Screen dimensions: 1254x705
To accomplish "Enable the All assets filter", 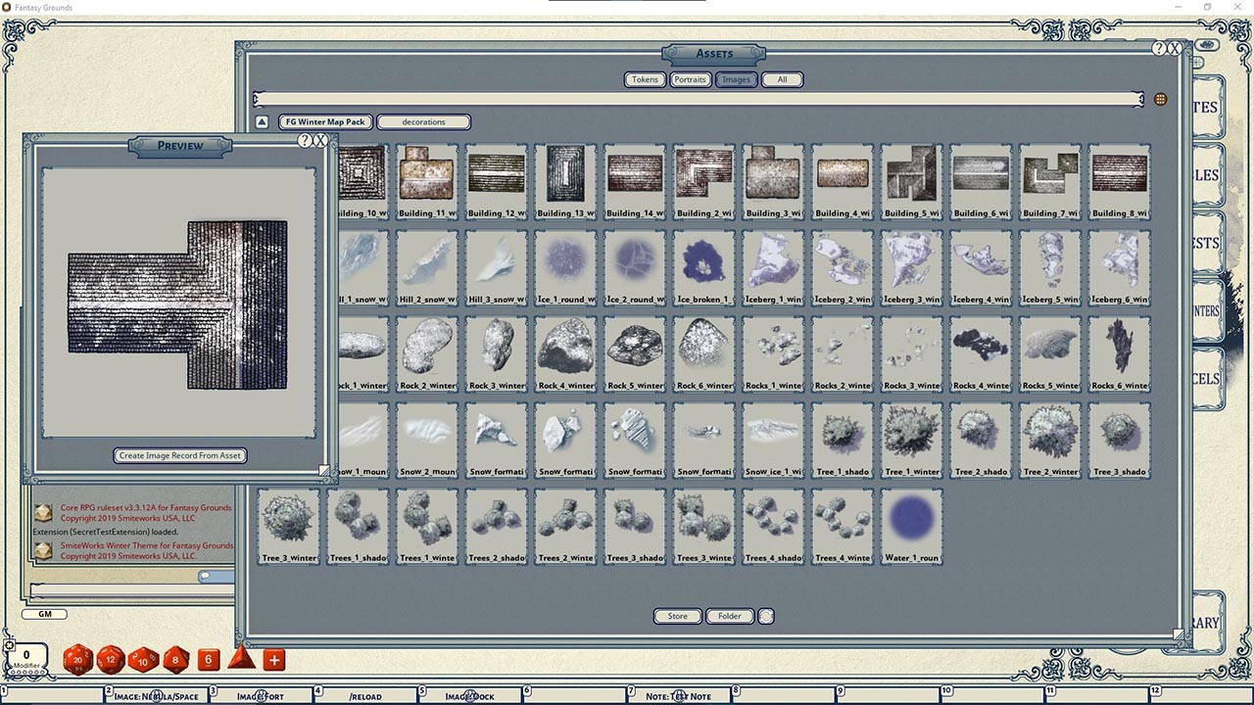I will coord(782,79).
